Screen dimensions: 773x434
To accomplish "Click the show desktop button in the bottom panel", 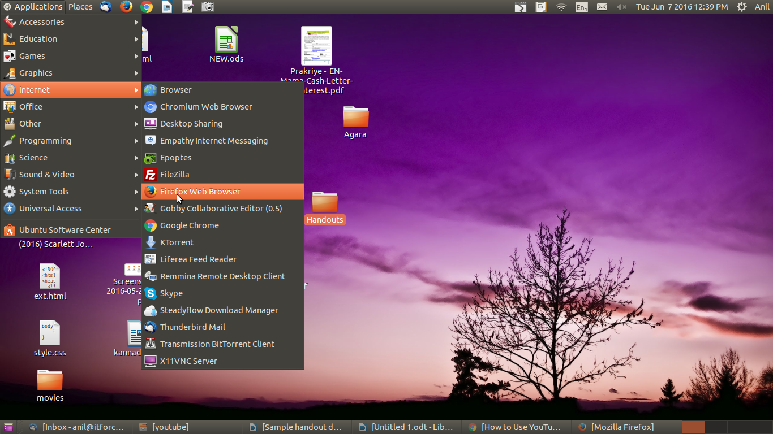I will [x=9, y=427].
